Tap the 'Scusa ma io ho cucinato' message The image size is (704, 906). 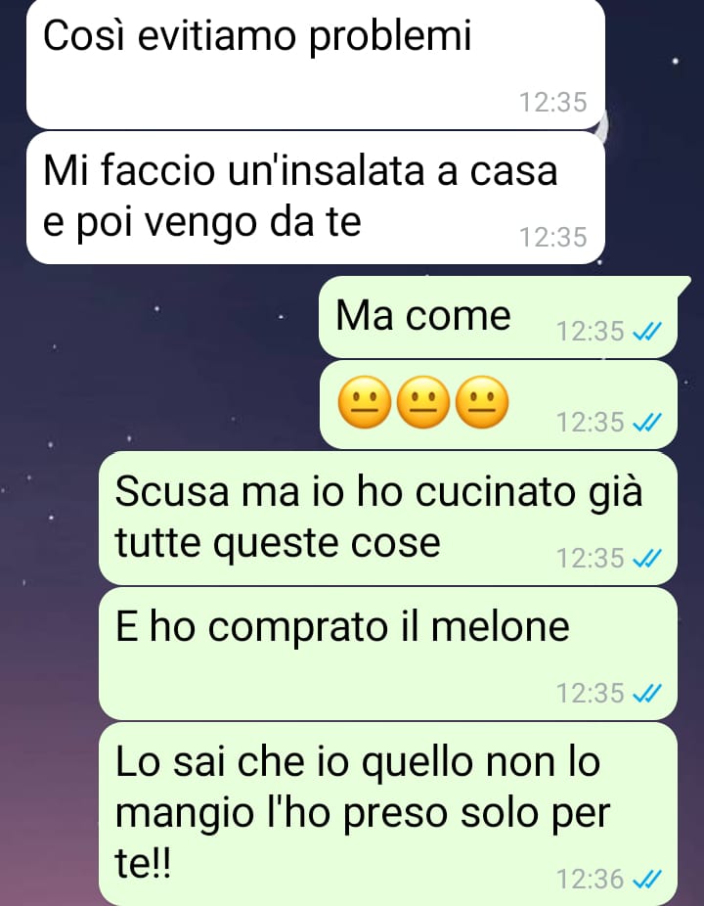[388, 519]
